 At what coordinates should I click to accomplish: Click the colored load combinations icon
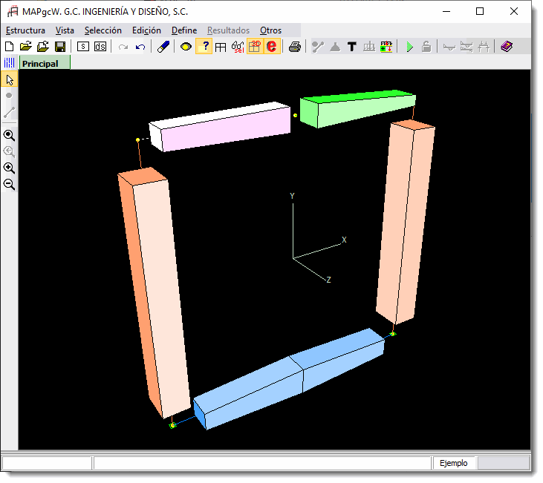click(x=386, y=46)
